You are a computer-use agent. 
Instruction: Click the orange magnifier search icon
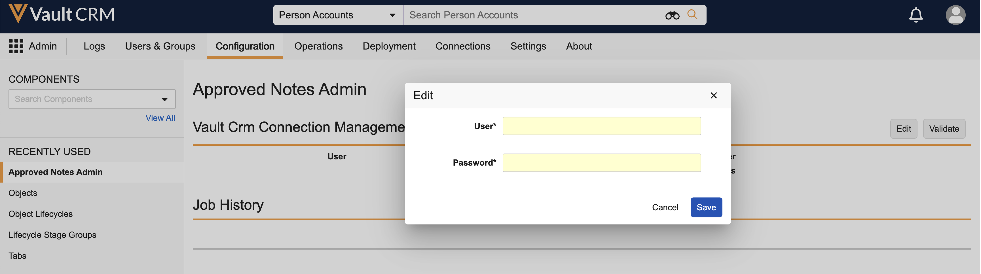[692, 14]
